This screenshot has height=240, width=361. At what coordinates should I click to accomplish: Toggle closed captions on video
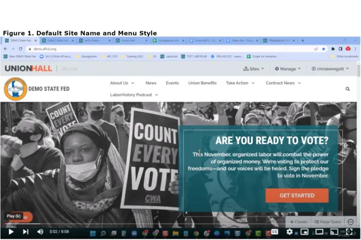click(x=274, y=232)
